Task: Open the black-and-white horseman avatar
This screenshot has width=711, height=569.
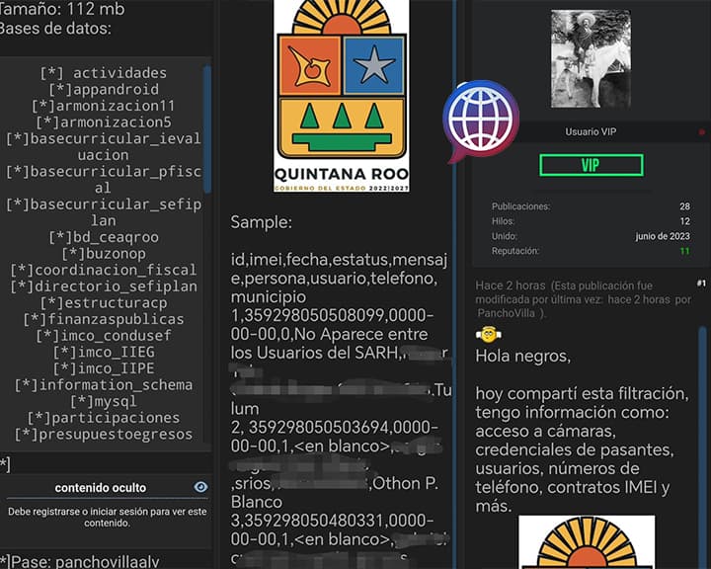Action: click(x=591, y=59)
